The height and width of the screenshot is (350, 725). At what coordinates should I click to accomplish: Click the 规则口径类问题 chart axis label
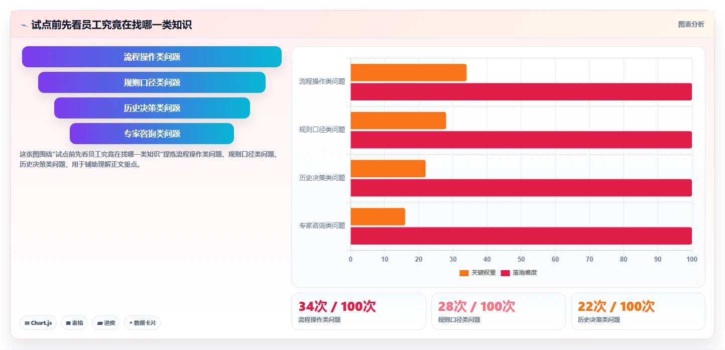pyautogui.click(x=322, y=130)
